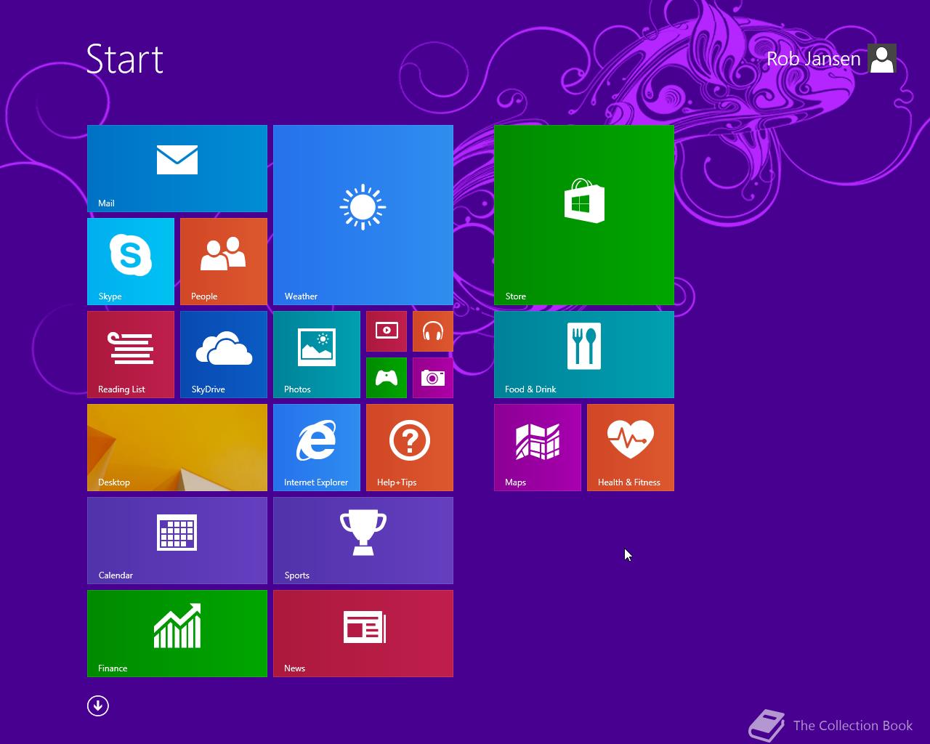930x744 pixels.
Task: Open the People tile
Action: [x=224, y=262]
